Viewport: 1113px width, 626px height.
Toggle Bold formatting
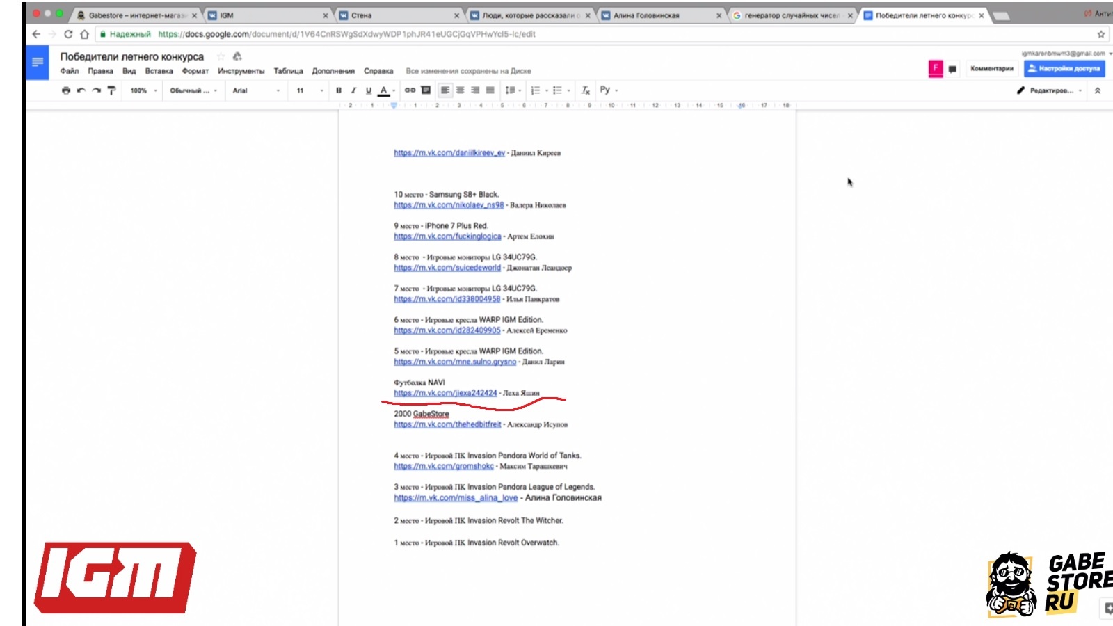tap(339, 90)
